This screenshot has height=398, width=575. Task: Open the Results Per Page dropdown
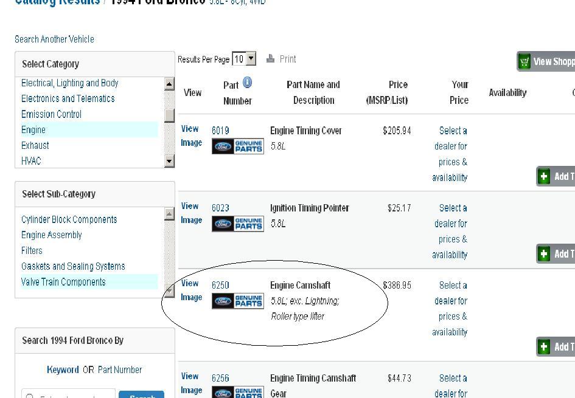[244, 58]
